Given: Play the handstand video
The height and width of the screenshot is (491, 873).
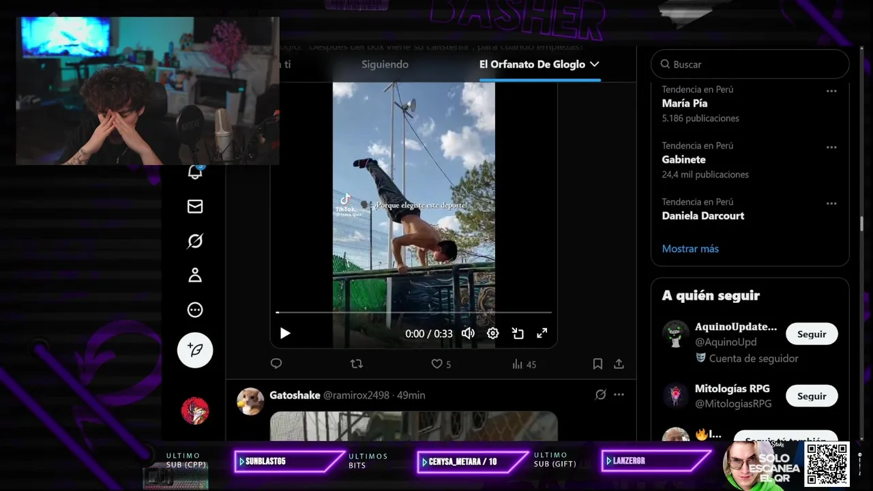Looking at the screenshot, I should click(x=285, y=333).
